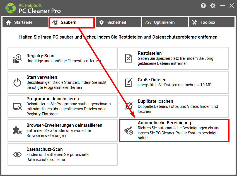This screenshot has width=237, height=176.
Task: Click 'Doppelte Dateien, Fotos und Videos' description
Action: 178,109
